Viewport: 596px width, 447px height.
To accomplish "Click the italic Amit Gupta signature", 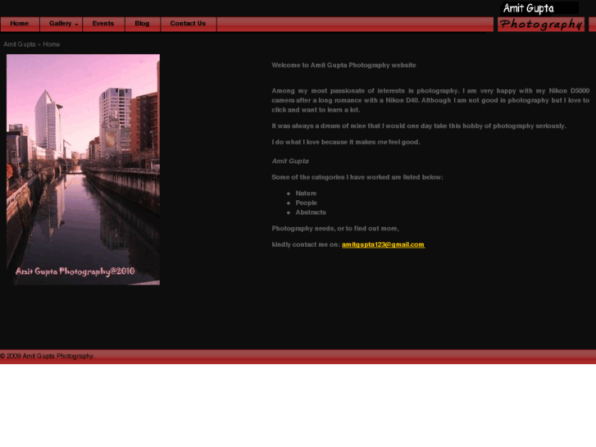I will click(x=290, y=161).
